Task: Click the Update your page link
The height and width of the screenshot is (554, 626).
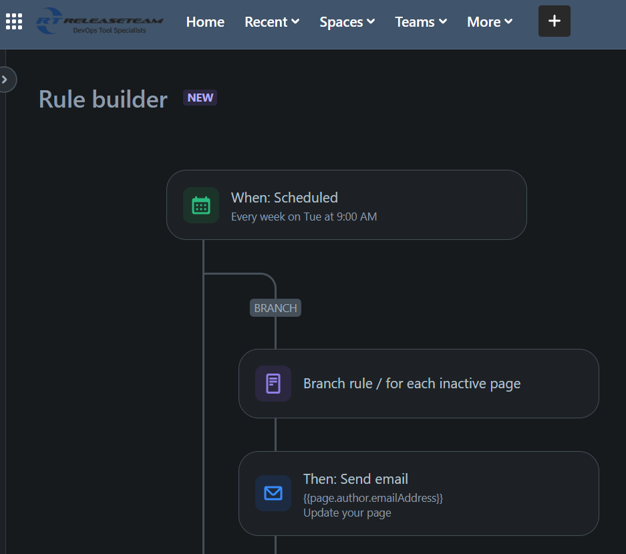Action: click(x=347, y=513)
